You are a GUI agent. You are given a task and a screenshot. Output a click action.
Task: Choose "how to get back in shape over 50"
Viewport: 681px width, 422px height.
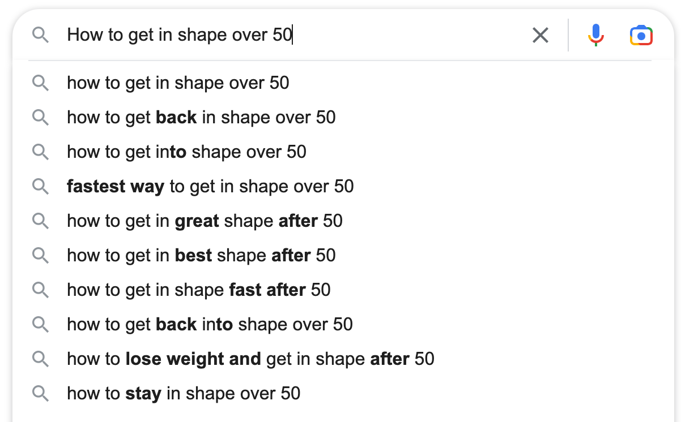tap(201, 118)
